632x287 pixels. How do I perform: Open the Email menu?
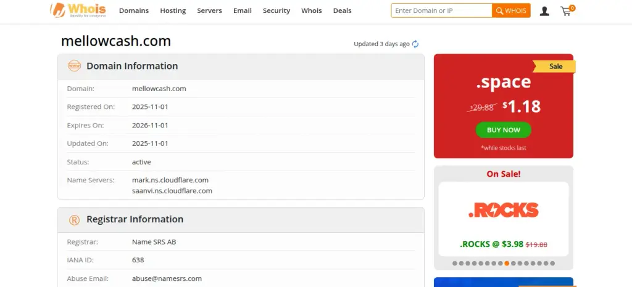[x=242, y=11]
